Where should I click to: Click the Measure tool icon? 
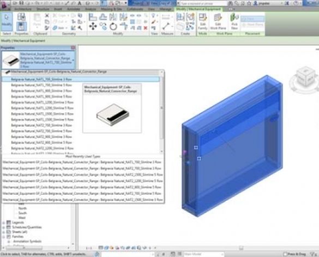[x=166, y=26]
